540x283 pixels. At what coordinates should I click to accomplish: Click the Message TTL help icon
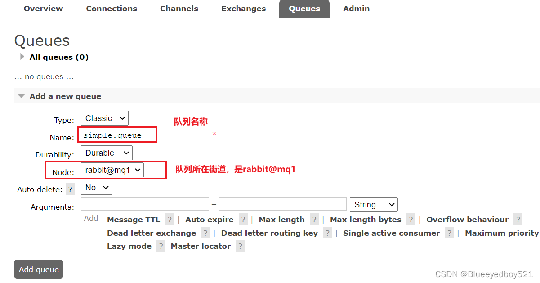coord(170,220)
